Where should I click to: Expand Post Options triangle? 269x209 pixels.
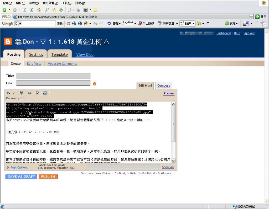tap(8, 167)
